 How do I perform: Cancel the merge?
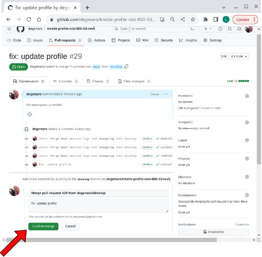pyautogui.click(x=70, y=227)
